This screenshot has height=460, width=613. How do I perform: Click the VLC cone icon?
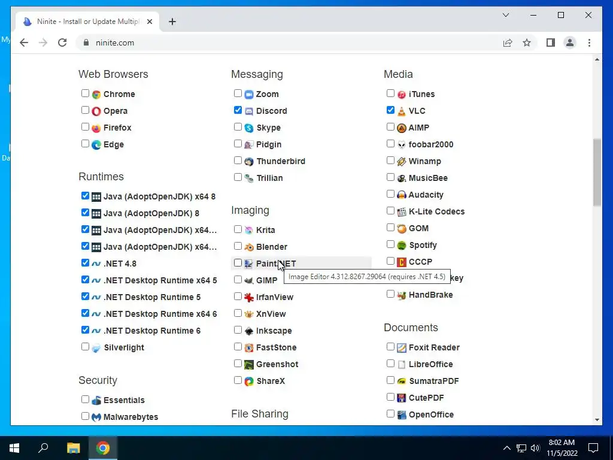click(x=402, y=111)
